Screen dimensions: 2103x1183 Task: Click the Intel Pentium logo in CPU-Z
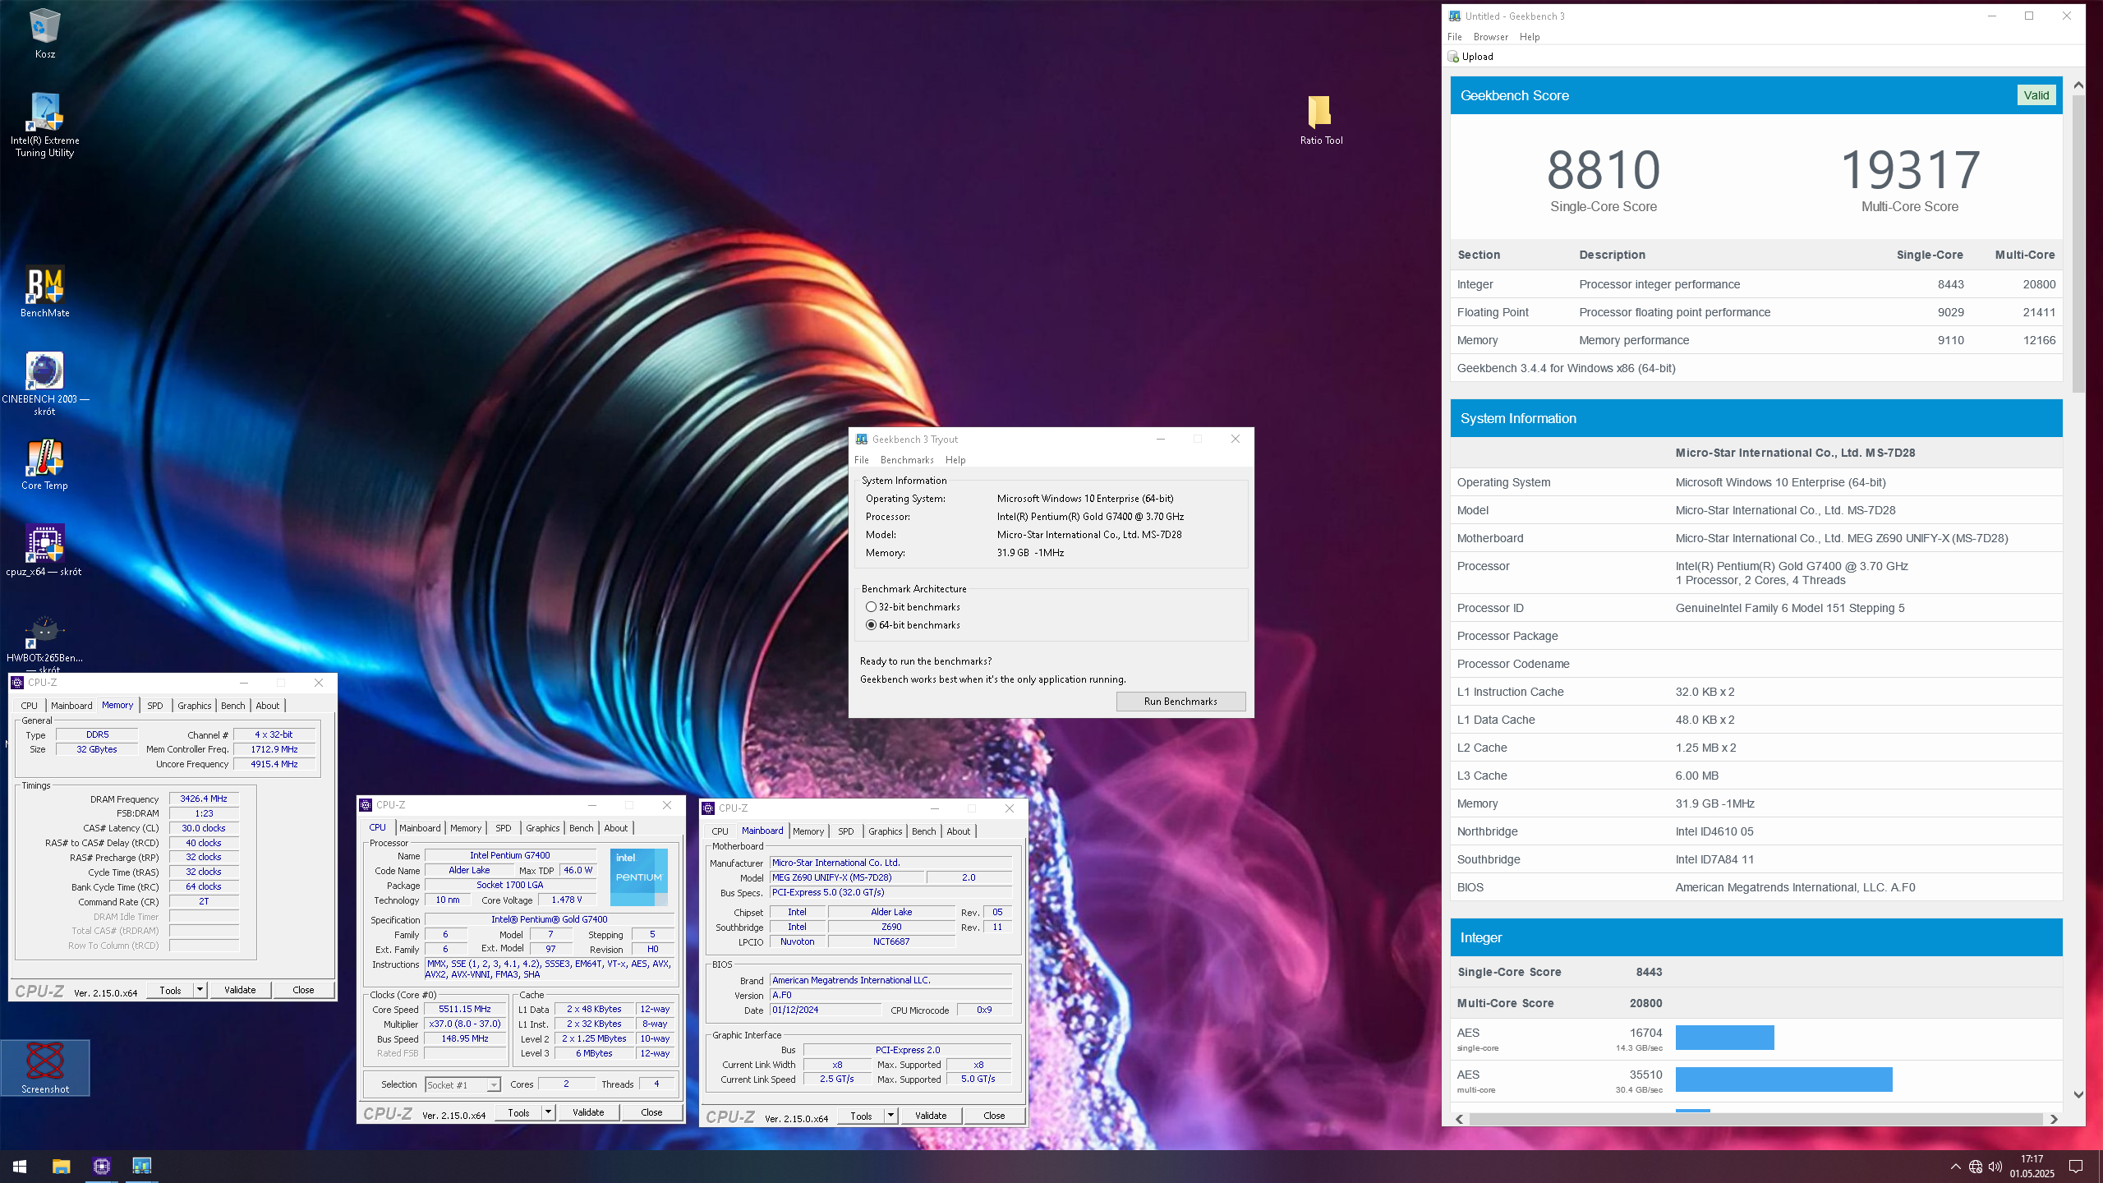[x=639, y=877]
